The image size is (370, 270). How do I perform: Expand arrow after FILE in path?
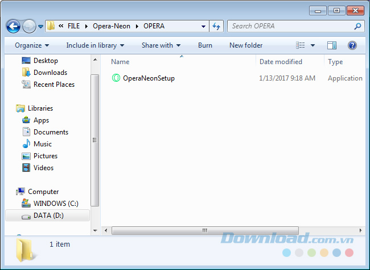point(87,26)
